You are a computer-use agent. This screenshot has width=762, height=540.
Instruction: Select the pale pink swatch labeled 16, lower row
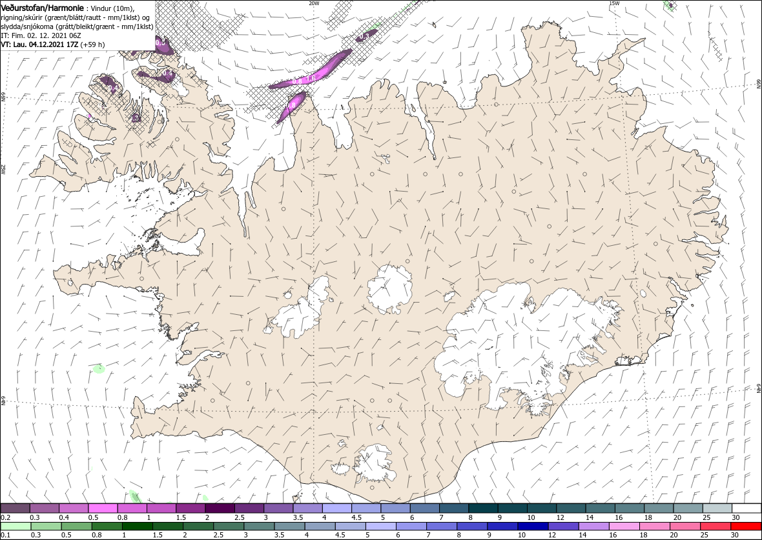(624, 526)
